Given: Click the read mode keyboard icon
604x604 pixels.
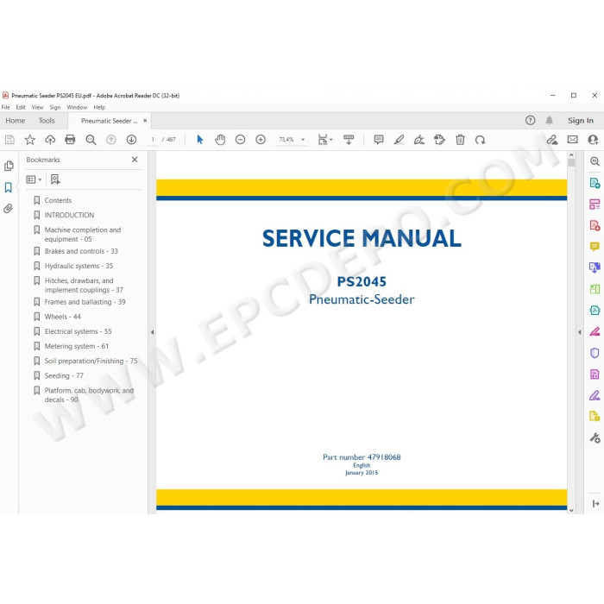Looking at the screenshot, I should point(349,140).
